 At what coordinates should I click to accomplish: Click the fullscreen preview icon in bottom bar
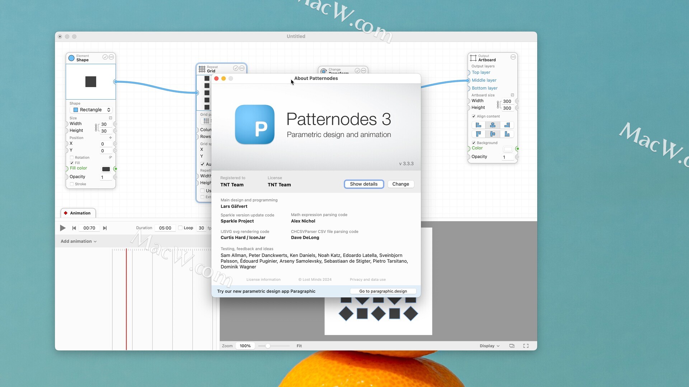[x=526, y=346]
